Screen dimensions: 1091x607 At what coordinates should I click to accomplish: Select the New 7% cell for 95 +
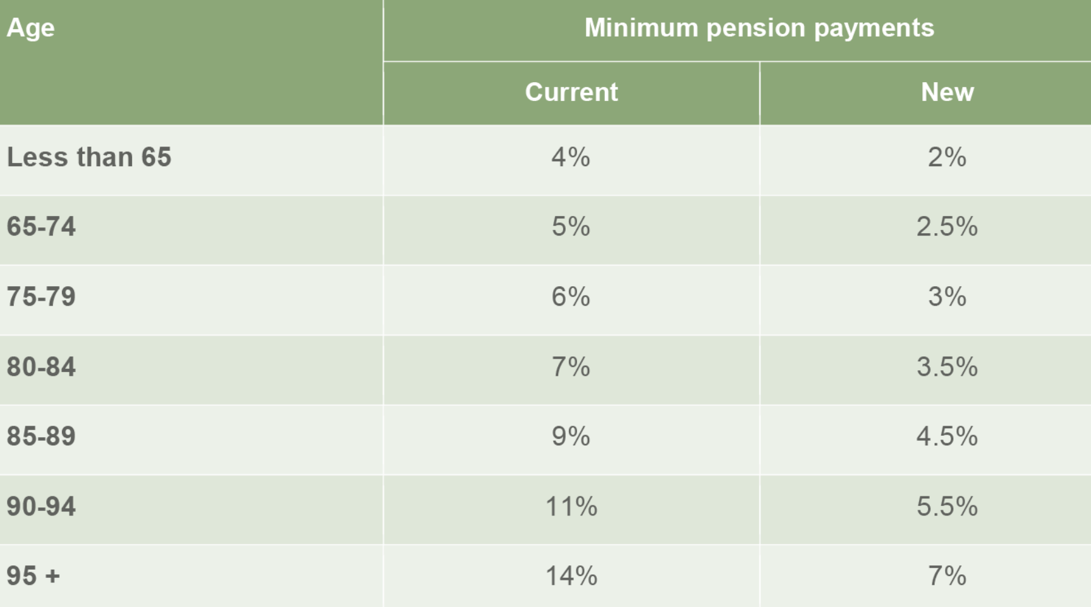947,576
